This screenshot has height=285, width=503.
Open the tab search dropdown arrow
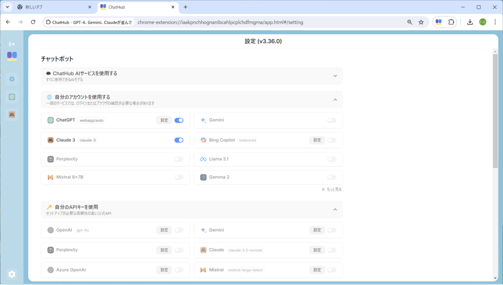point(7,7)
